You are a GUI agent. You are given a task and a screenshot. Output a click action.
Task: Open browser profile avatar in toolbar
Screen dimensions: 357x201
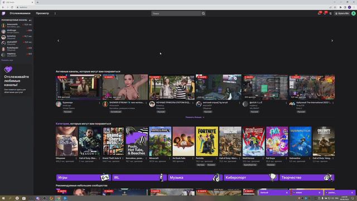(349, 7)
